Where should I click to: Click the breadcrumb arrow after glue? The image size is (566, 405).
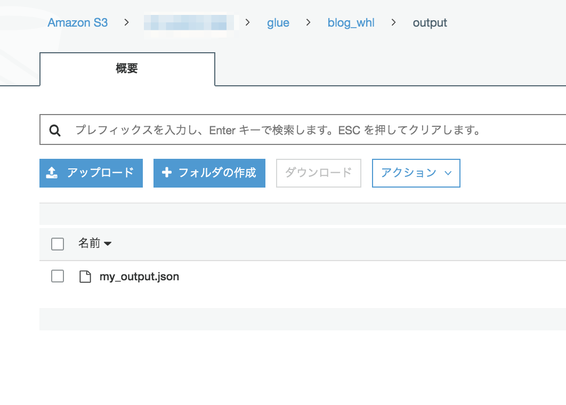307,22
